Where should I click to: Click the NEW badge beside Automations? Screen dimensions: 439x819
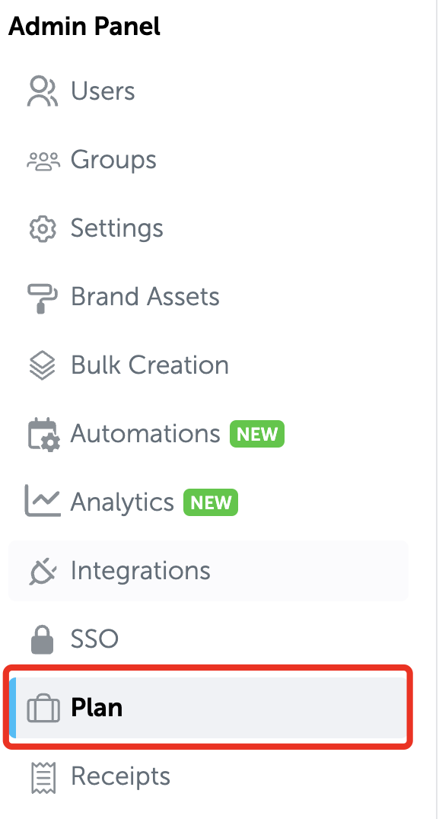[257, 434]
